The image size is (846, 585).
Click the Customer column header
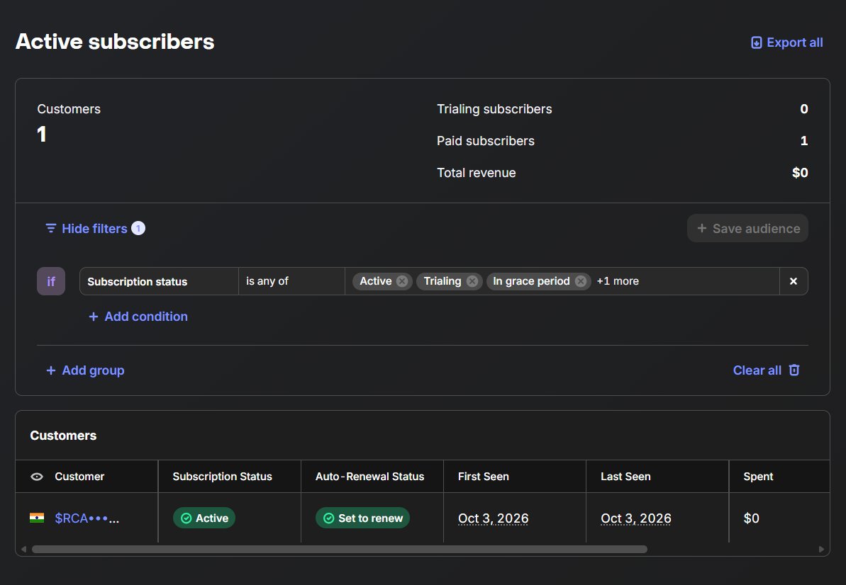click(79, 477)
